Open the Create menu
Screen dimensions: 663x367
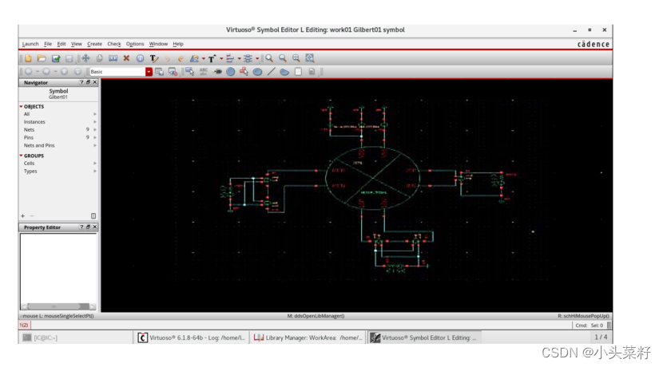tap(95, 44)
